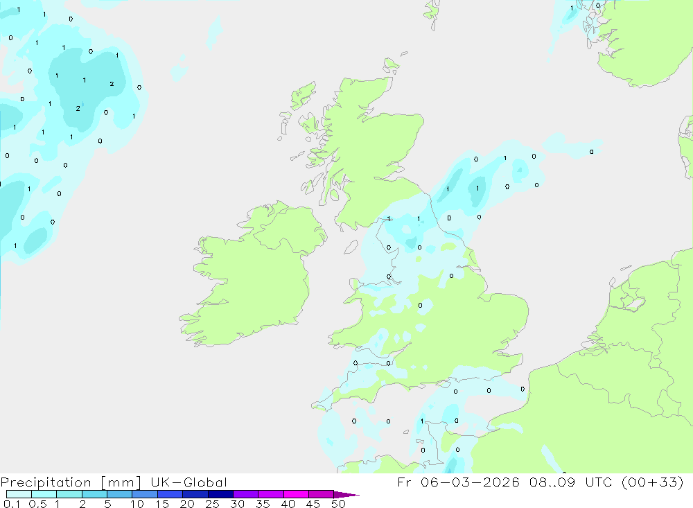
Task: Select the 2–5 mm legend color swatch
Action: coord(94,494)
